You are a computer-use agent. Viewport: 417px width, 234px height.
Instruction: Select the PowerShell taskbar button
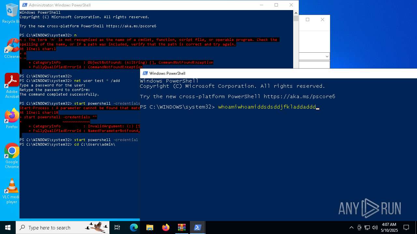[x=197, y=227]
